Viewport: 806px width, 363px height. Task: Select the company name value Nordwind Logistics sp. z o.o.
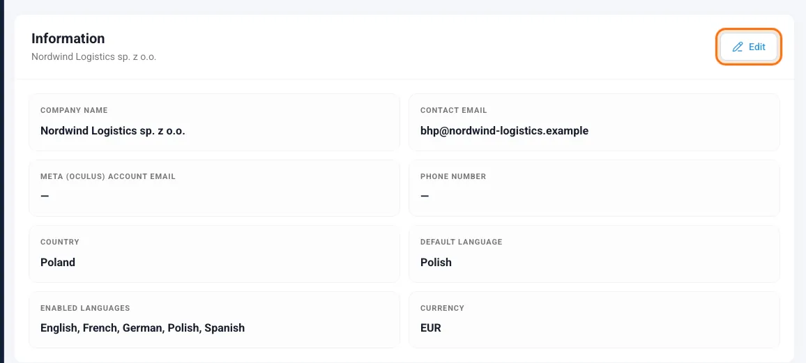pyautogui.click(x=112, y=131)
